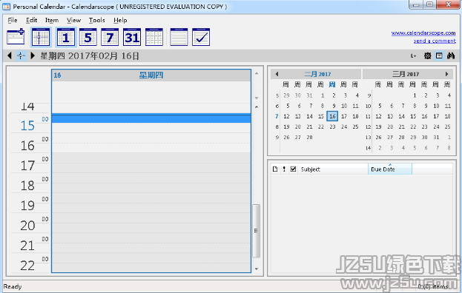Select week number 13 in March
Screen dimensions: 462x293
click(x=369, y=137)
